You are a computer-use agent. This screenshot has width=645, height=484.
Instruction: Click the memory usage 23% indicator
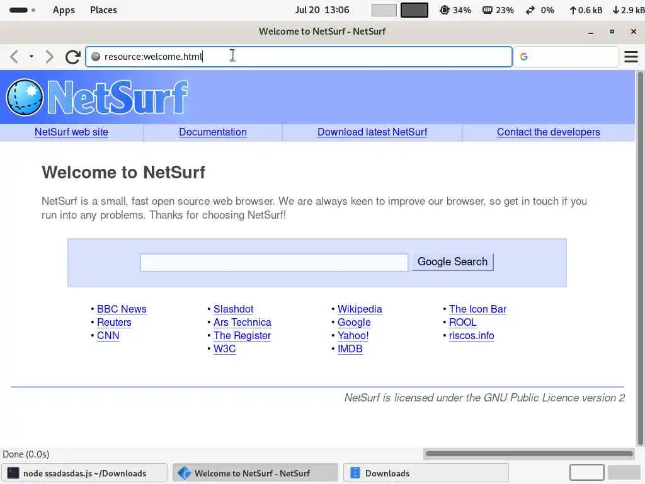point(498,10)
